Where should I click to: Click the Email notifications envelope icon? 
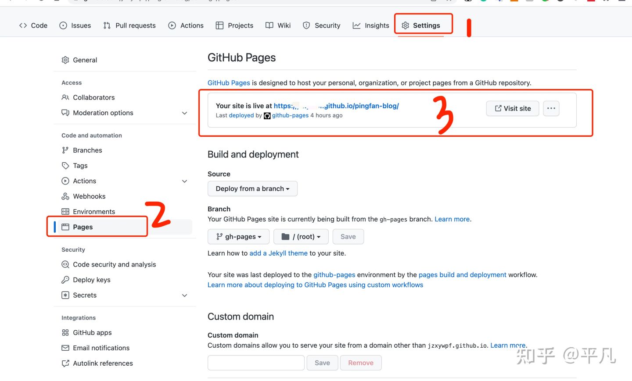click(x=65, y=348)
